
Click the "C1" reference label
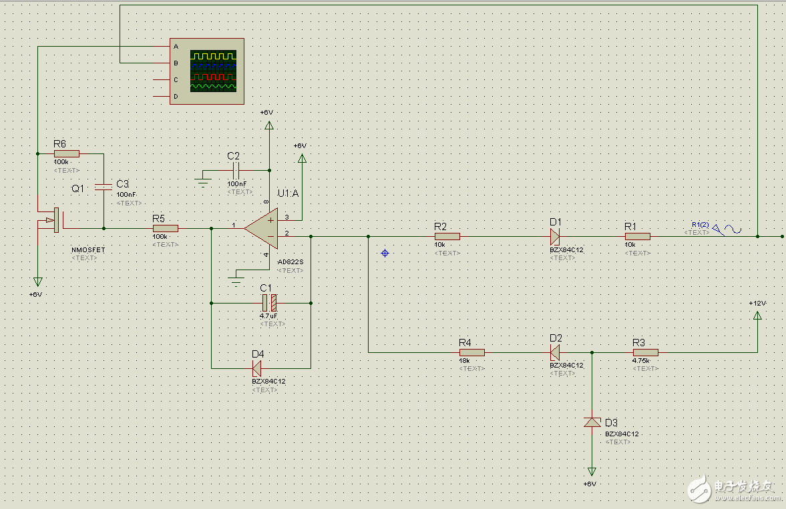[x=266, y=288]
